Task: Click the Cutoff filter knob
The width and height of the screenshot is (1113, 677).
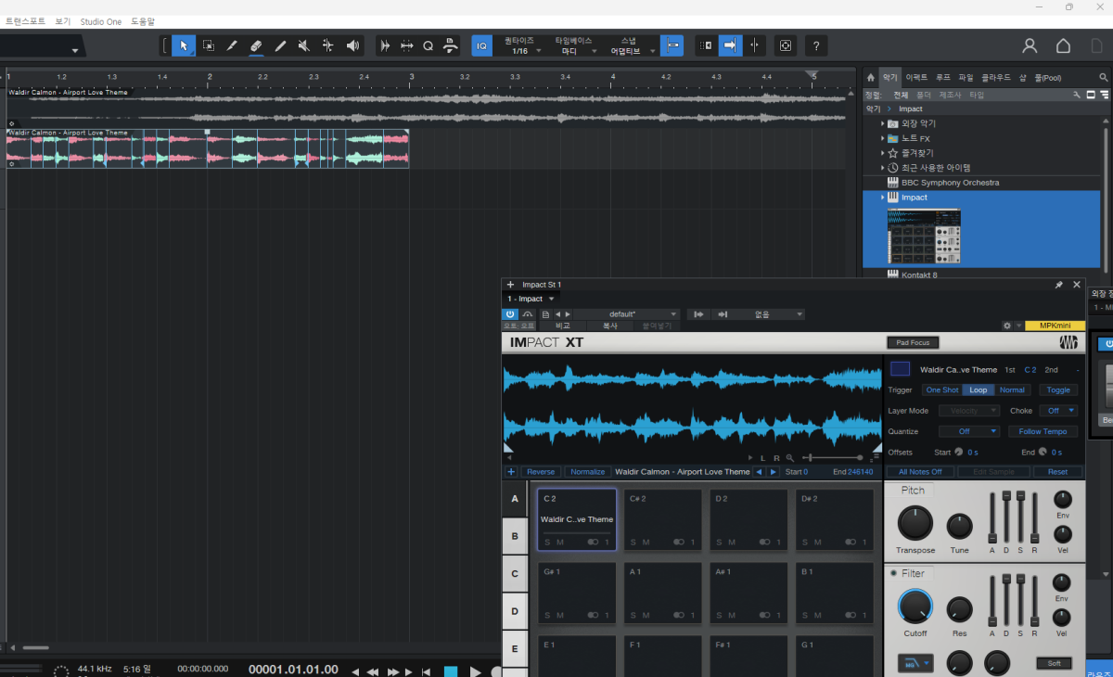Action: click(x=915, y=607)
